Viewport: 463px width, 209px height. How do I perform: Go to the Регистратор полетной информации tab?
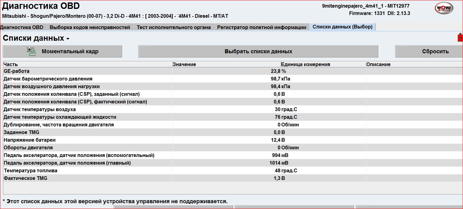coord(261,27)
